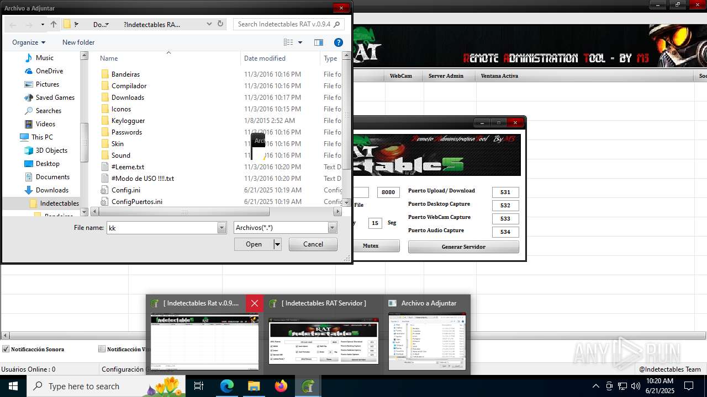Click the Search Indetectables RAT search box
Screen dimensions: 707x397
[288, 24]
